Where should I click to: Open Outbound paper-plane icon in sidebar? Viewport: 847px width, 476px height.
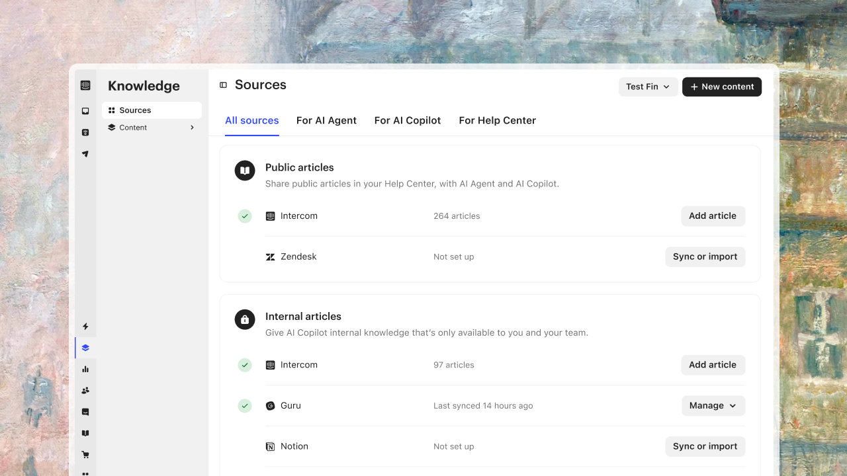pos(85,154)
